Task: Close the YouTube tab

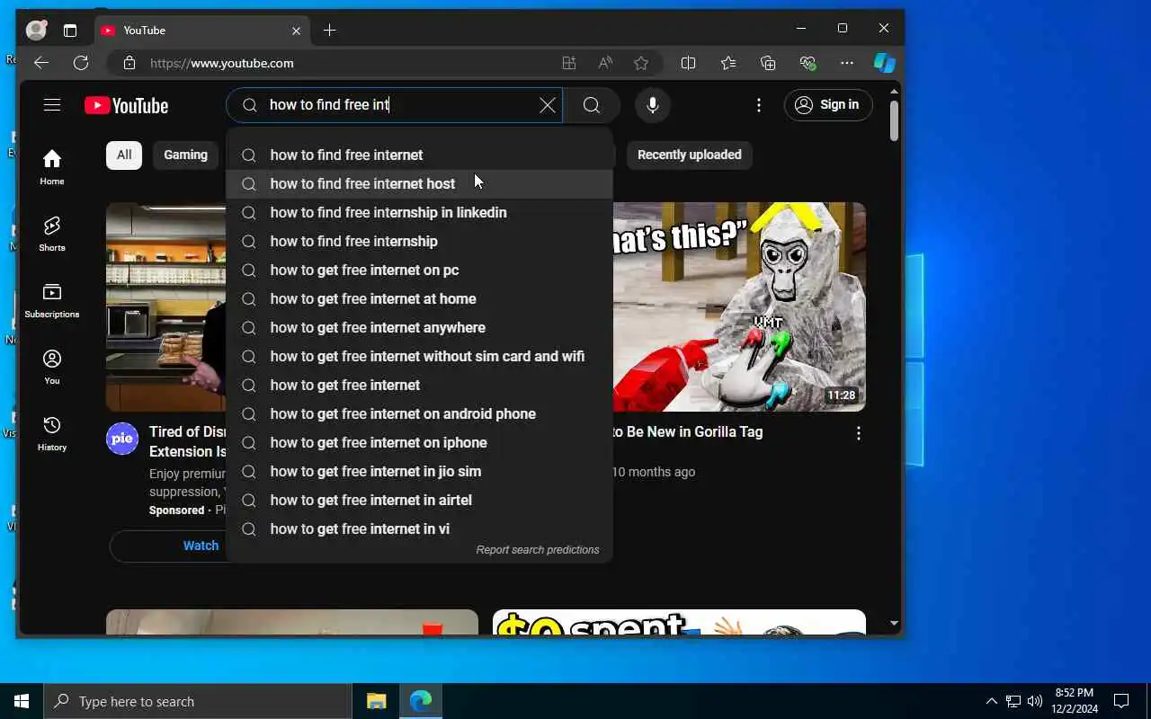Action: coord(297,31)
